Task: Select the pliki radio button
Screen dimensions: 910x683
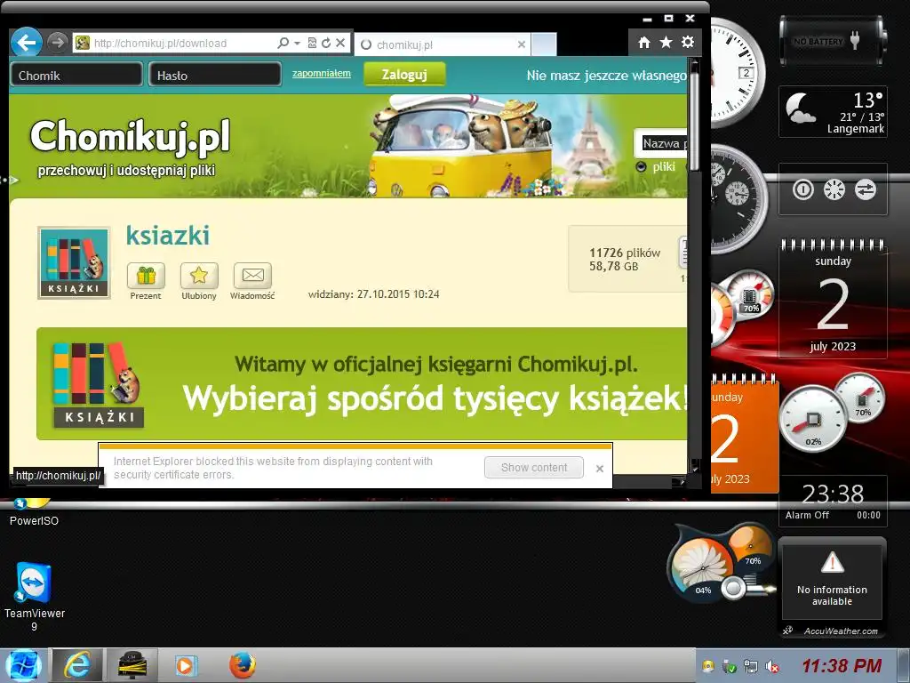Action: (x=641, y=167)
